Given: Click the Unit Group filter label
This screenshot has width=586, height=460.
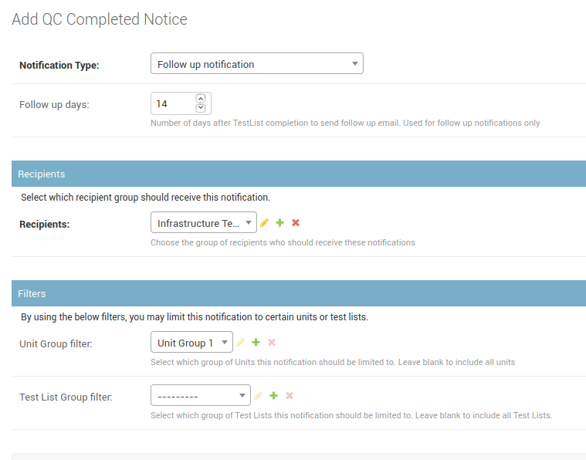Looking at the screenshot, I should [x=56, y=343].
